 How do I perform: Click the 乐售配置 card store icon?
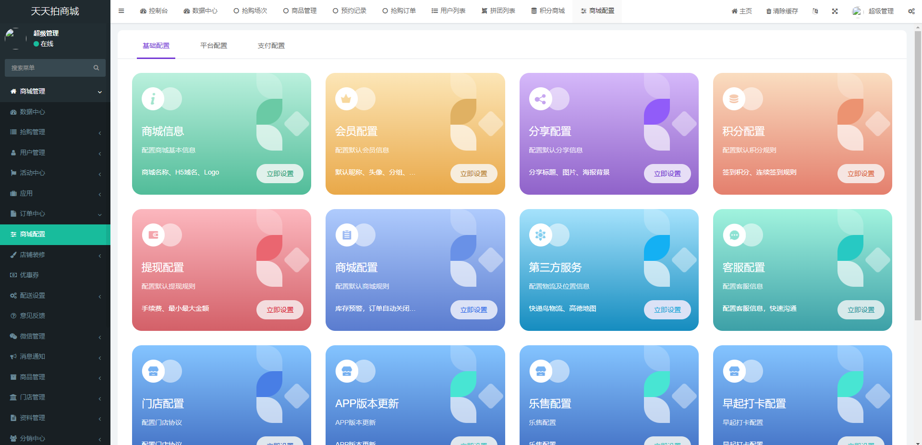[541, 371]
